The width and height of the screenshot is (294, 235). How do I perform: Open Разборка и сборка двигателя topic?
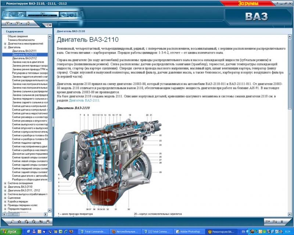pos(30,180)
